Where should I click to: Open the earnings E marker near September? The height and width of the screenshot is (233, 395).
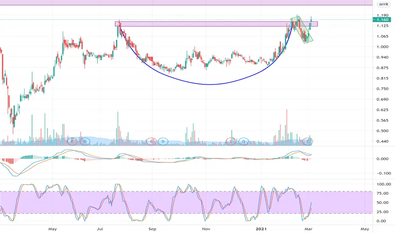151,141
